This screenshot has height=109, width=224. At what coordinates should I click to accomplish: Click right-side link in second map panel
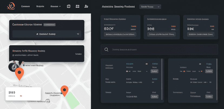click(x=78, y=54)
